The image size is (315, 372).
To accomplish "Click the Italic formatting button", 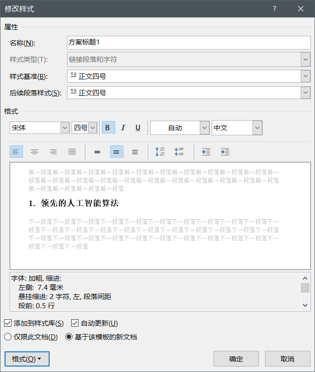I will (x=123, y=128).
